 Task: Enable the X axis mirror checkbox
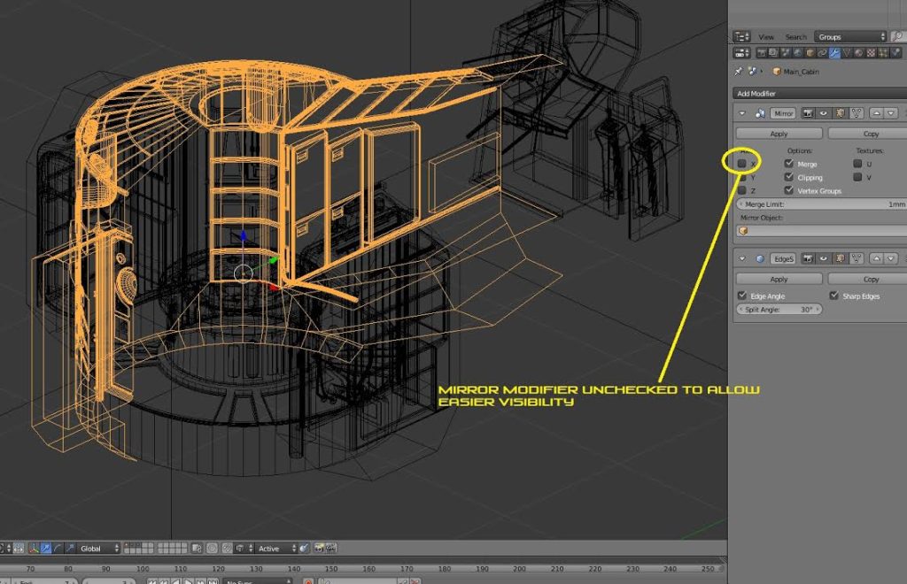click(x=741, y=161)
